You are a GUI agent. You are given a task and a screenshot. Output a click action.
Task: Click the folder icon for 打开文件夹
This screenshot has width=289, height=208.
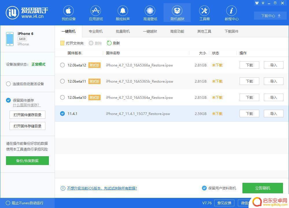pos(62,43)
